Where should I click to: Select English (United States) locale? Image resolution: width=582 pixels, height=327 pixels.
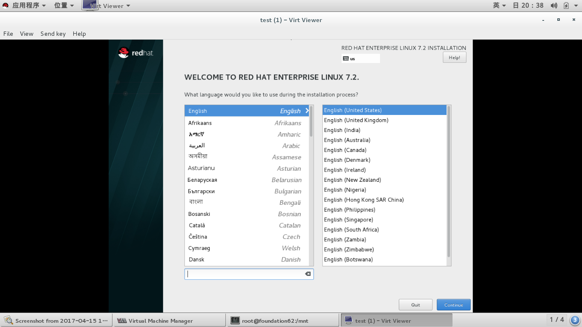pos(385,110)
